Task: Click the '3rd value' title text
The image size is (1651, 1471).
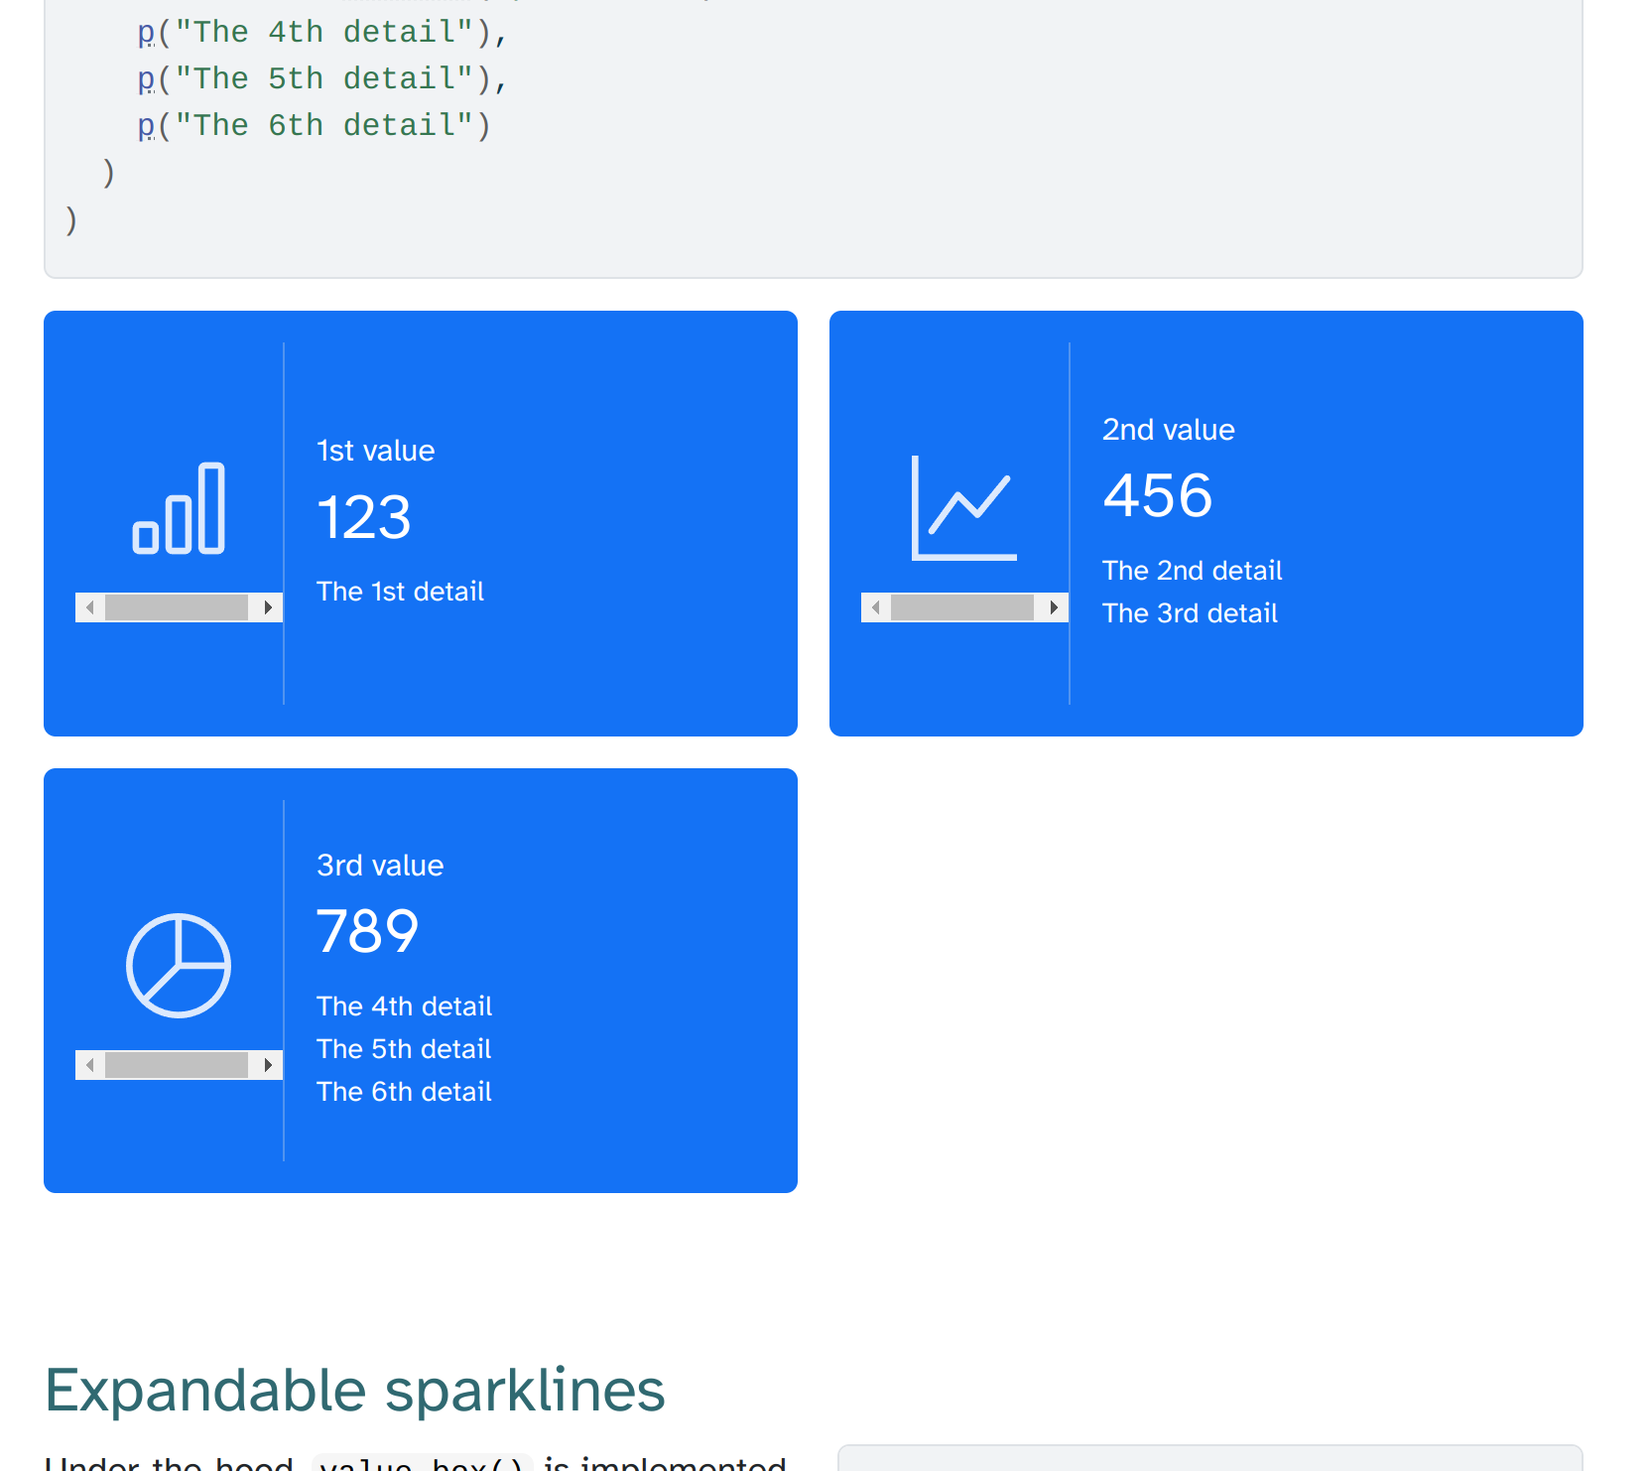Action: coord(380,866)
